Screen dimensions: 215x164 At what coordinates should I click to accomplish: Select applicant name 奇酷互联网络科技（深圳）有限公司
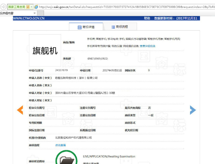coord(76,78)
